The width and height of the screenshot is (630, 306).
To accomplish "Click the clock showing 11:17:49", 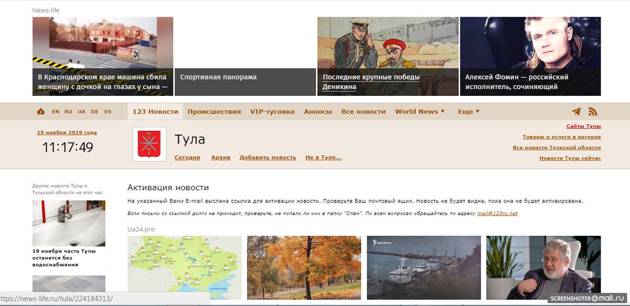I will click(x=68, y=148).
